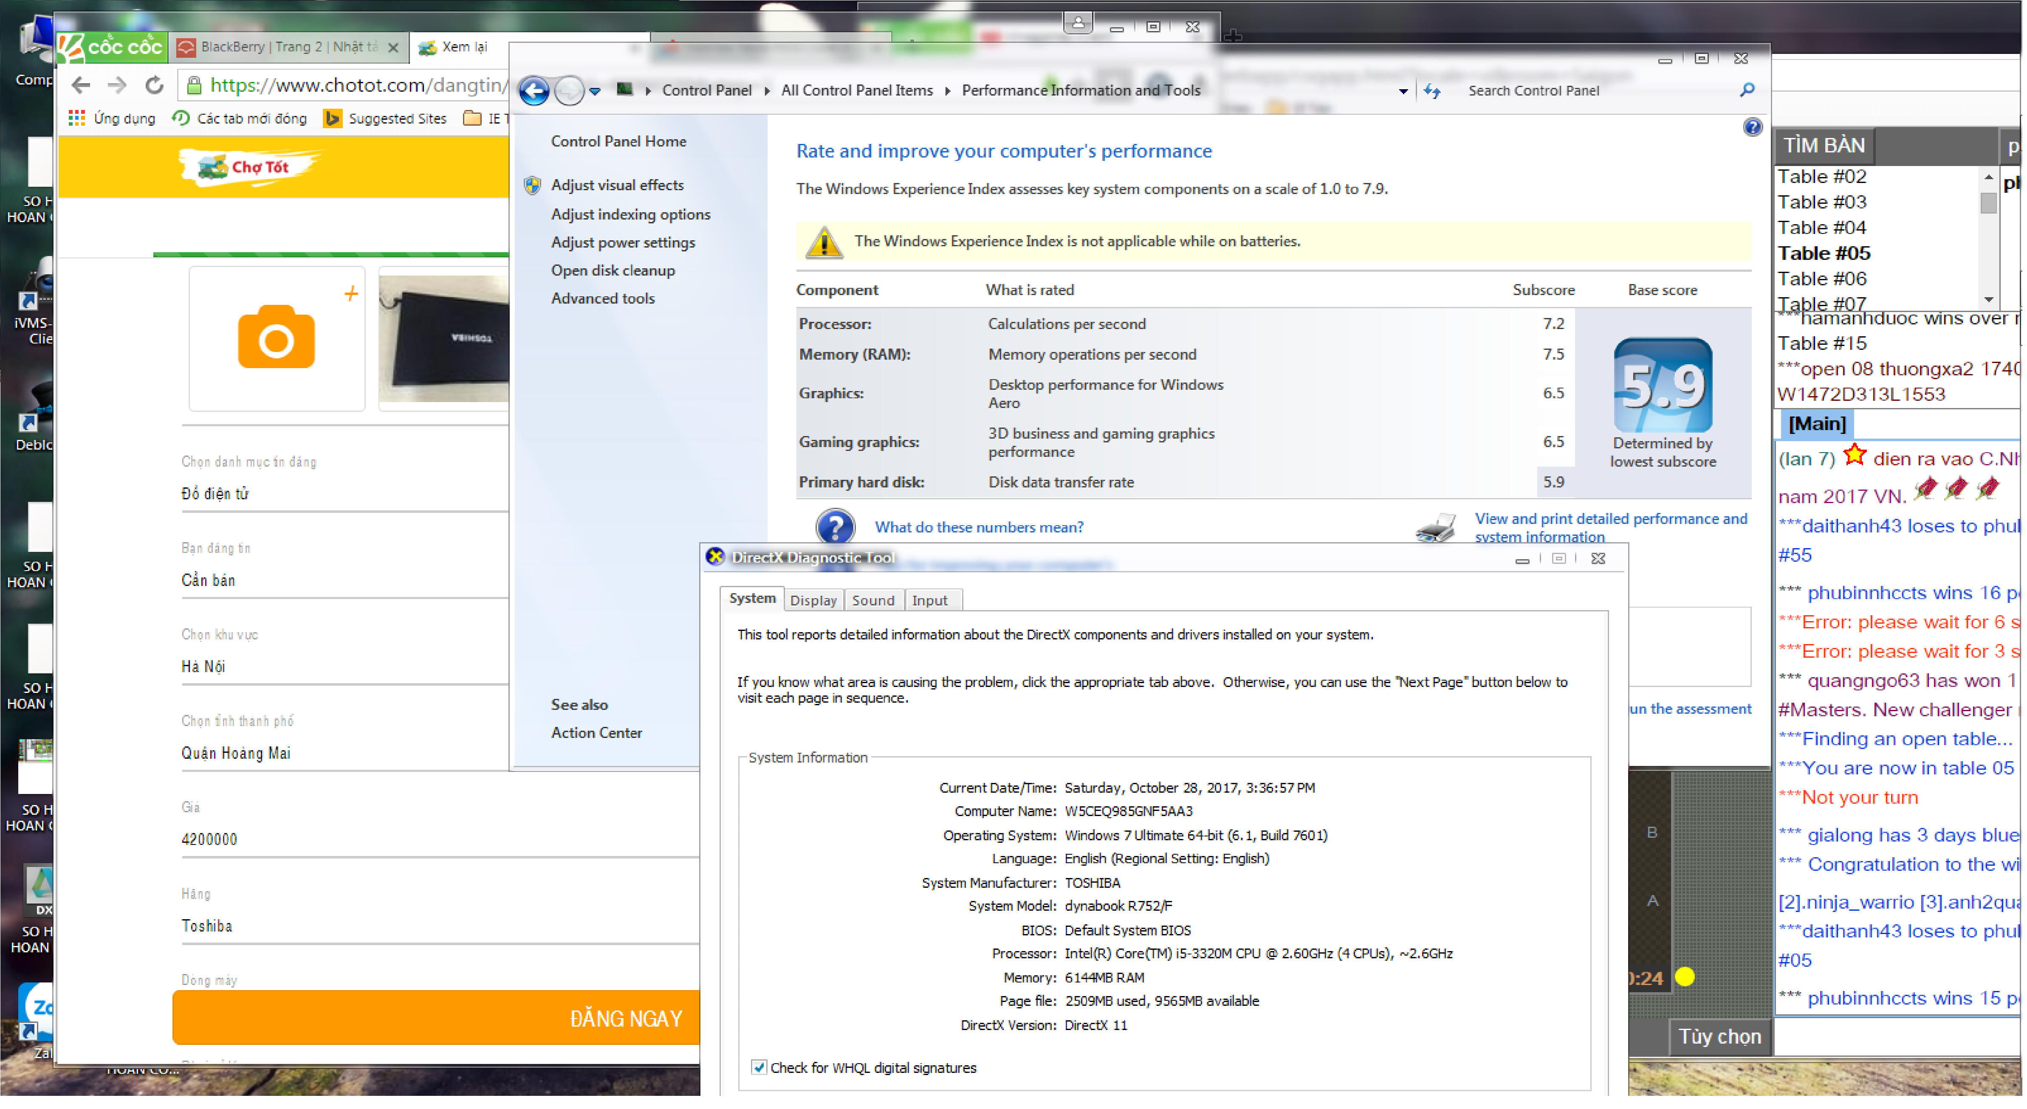Click the [Main] chat tab
The height and width of the screenshot is (1109, 2027).
(x=1817, y=424)
